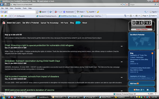Screen dimensions: 159x99
Task: Open the File menu
Action: click(x=2, y=8)
